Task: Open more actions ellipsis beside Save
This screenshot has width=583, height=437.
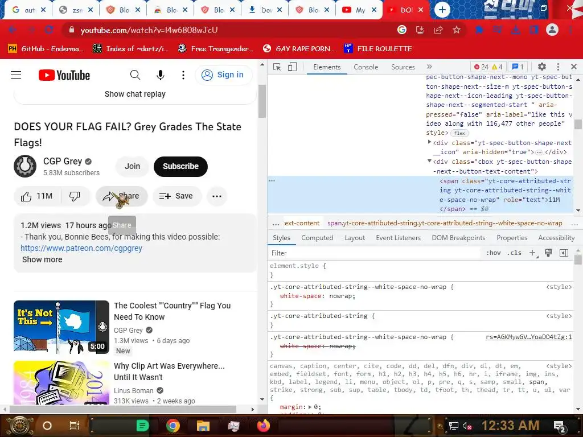Action: tap(217, 196)
